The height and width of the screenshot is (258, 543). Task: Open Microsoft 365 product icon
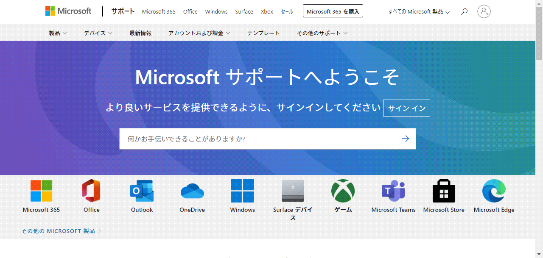point(41,191)
